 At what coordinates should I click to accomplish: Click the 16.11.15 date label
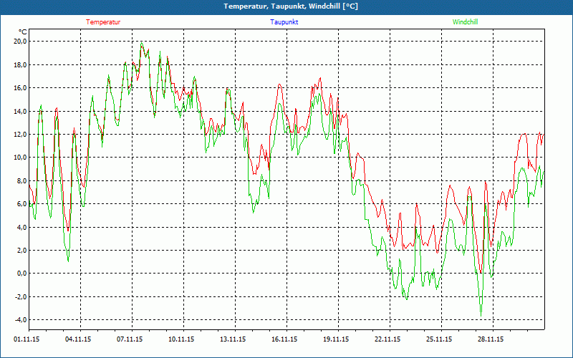284,339
